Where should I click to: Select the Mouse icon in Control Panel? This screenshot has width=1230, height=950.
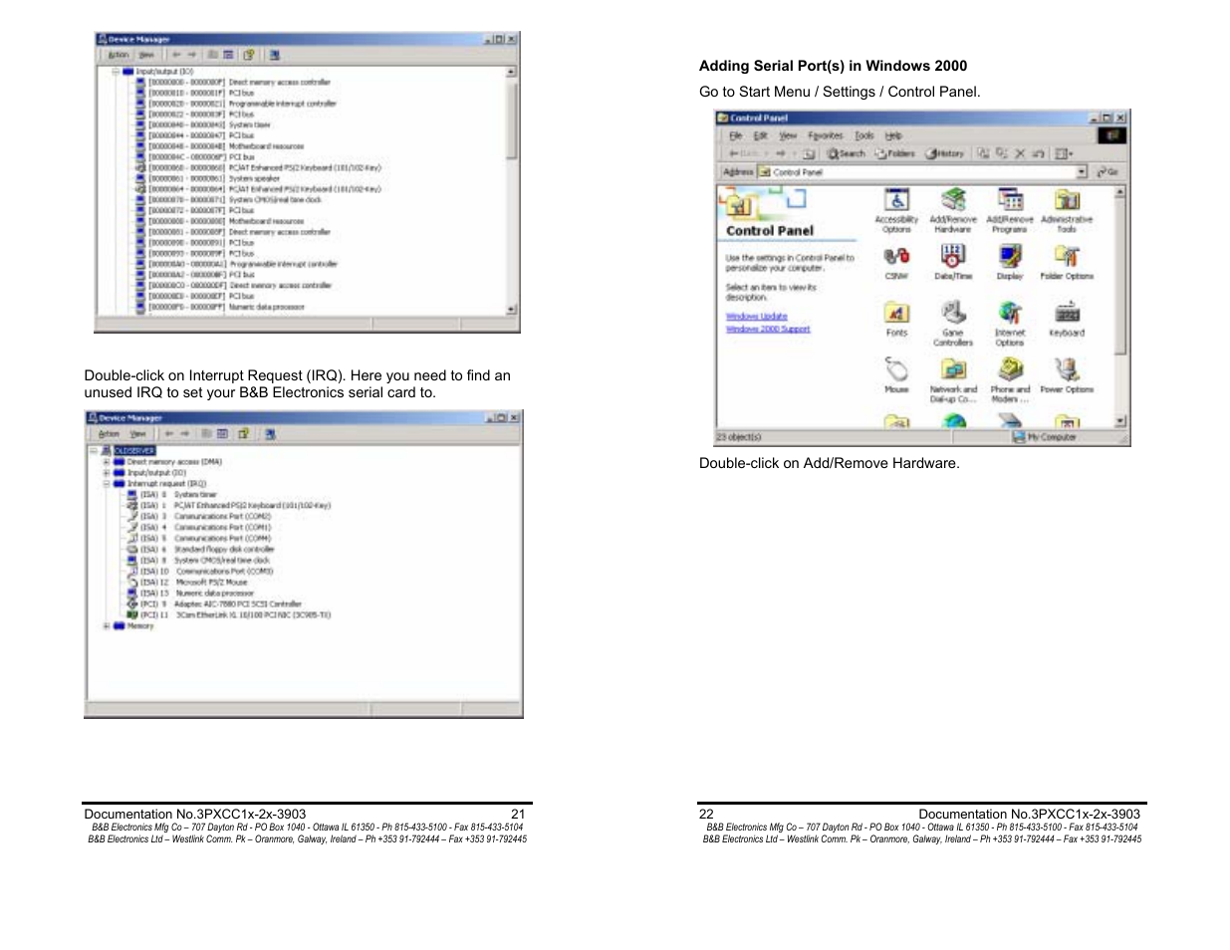pos(896,376)
